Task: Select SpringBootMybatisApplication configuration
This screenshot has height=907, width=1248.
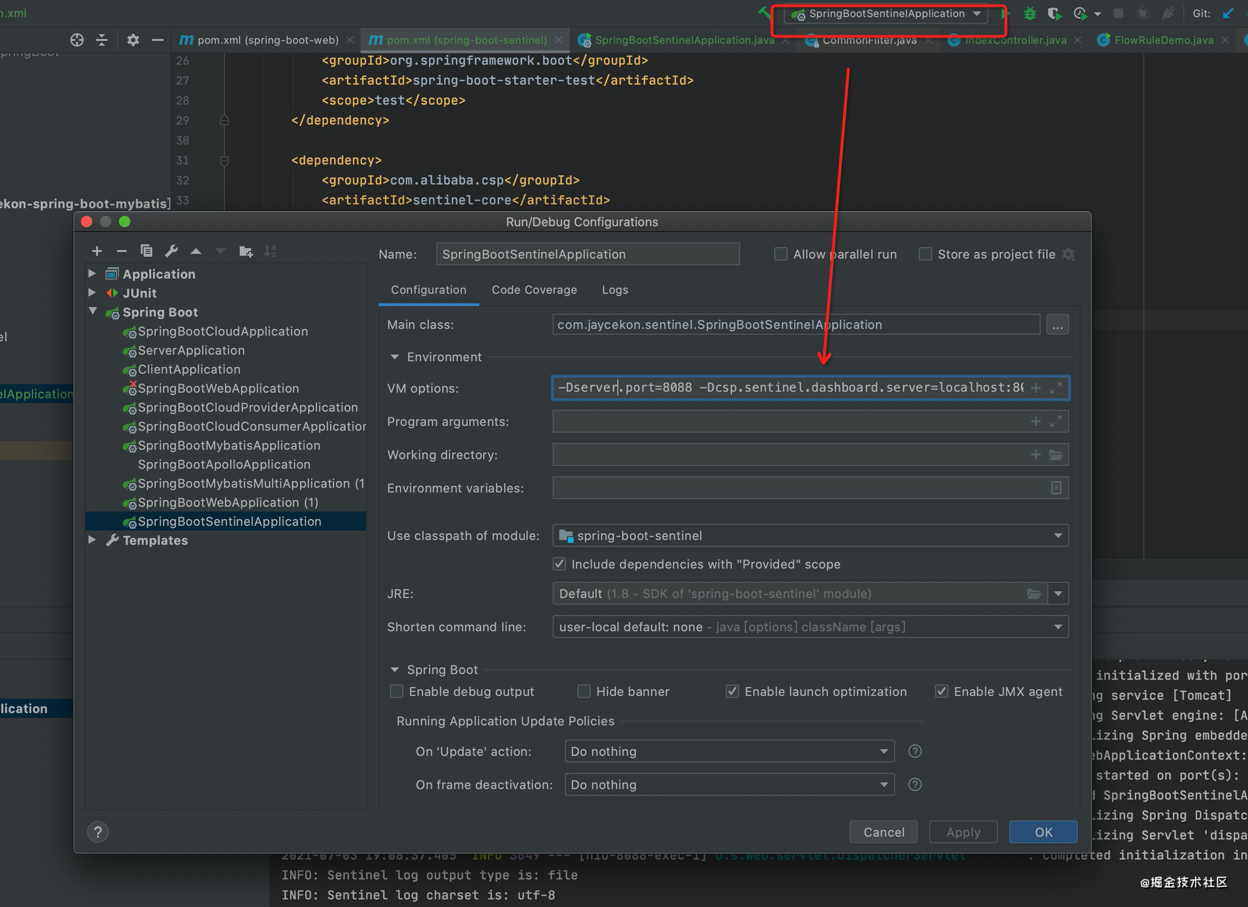Action: [x=229, y=445]
